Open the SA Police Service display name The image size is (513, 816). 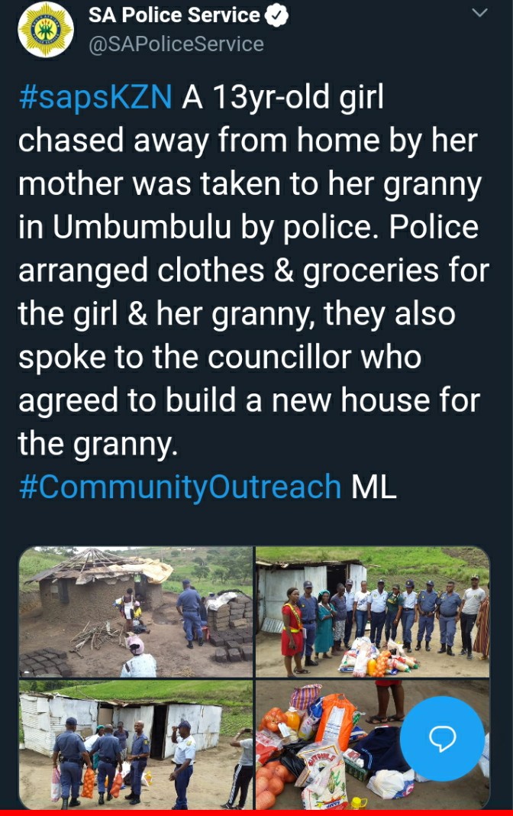pos(174,15)
